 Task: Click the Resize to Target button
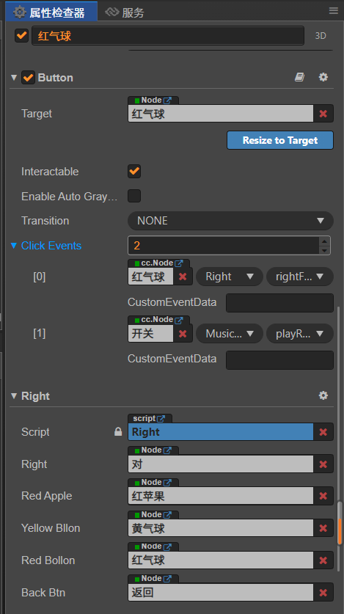[x=280, y=140]
